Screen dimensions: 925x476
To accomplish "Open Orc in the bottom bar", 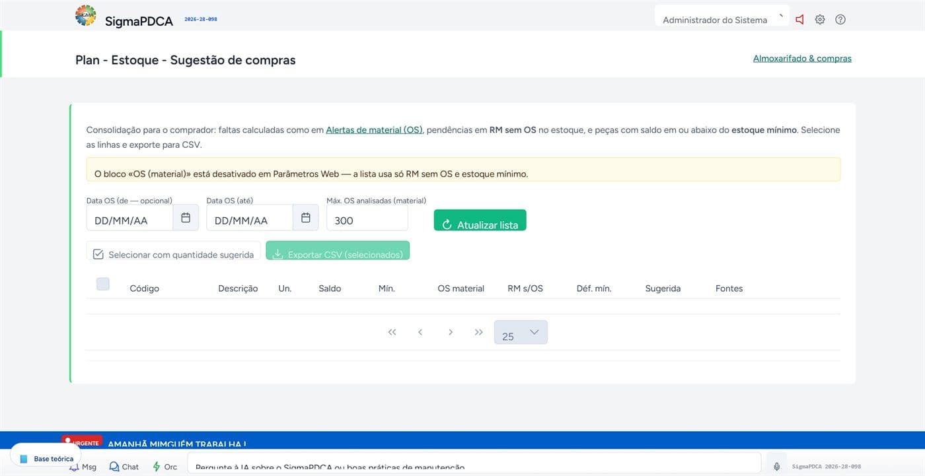I will [x=165, y=467].
